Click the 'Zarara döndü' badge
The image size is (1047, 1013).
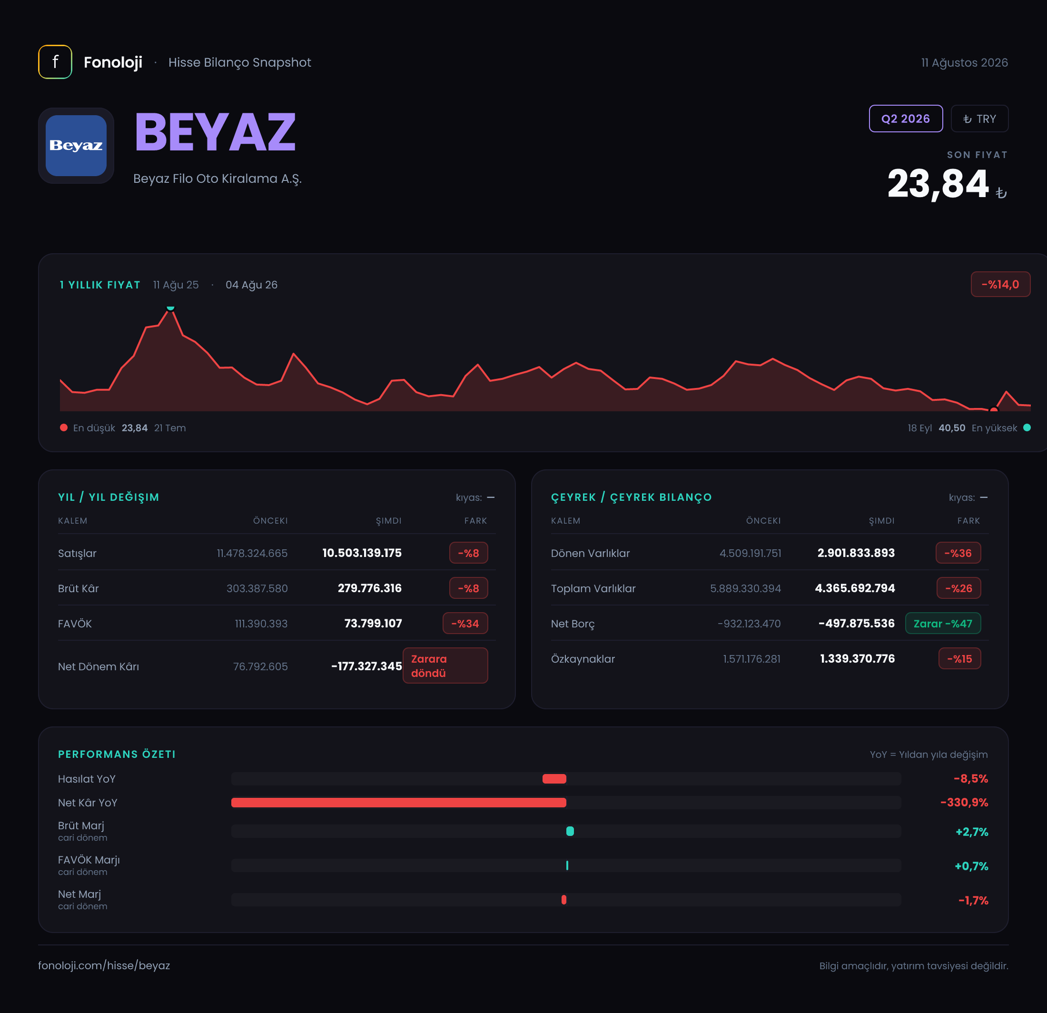click(x=445, y=665)
